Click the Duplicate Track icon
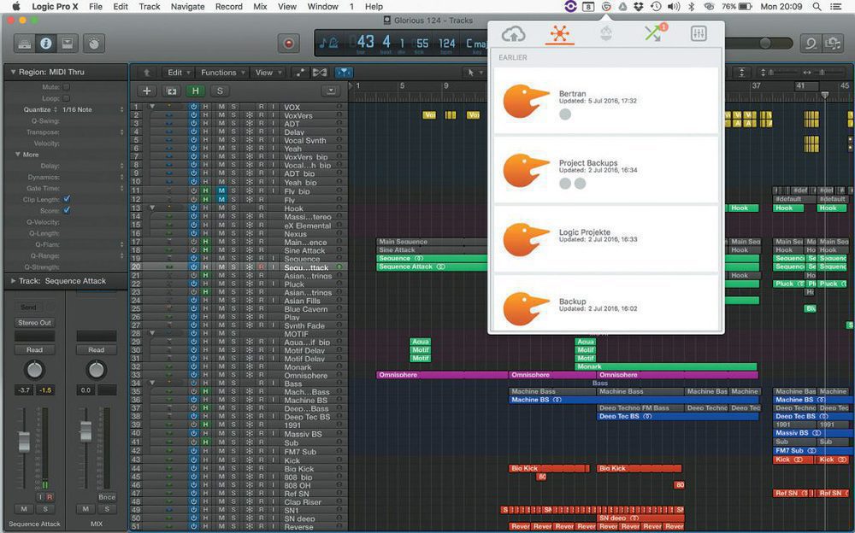Screen dimensions: 855x533 pyautogui.click(x=172, y=91)
